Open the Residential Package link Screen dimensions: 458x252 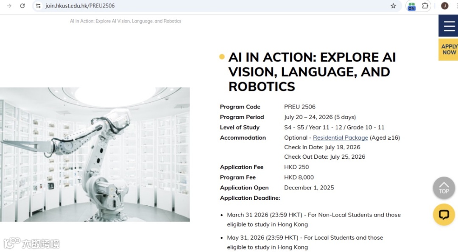click(340, 138)
